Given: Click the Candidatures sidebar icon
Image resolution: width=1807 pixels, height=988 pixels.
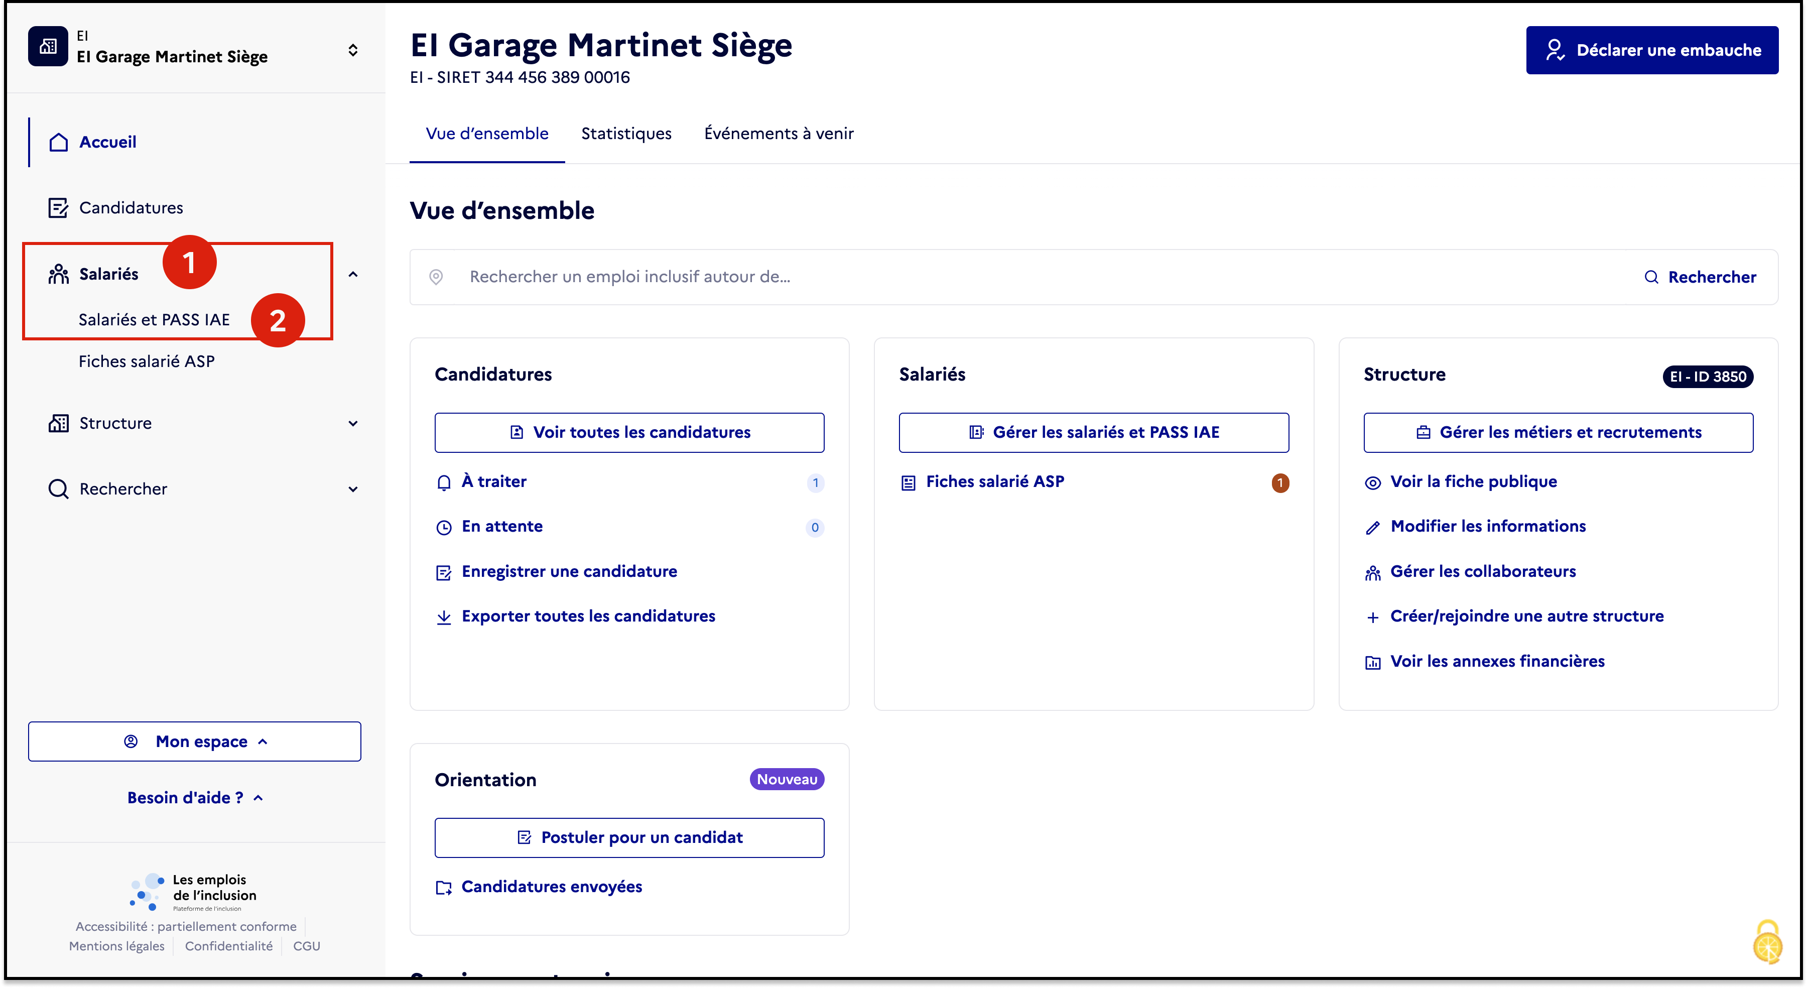Looking at the screenshot, I should (x=58, y=208).
